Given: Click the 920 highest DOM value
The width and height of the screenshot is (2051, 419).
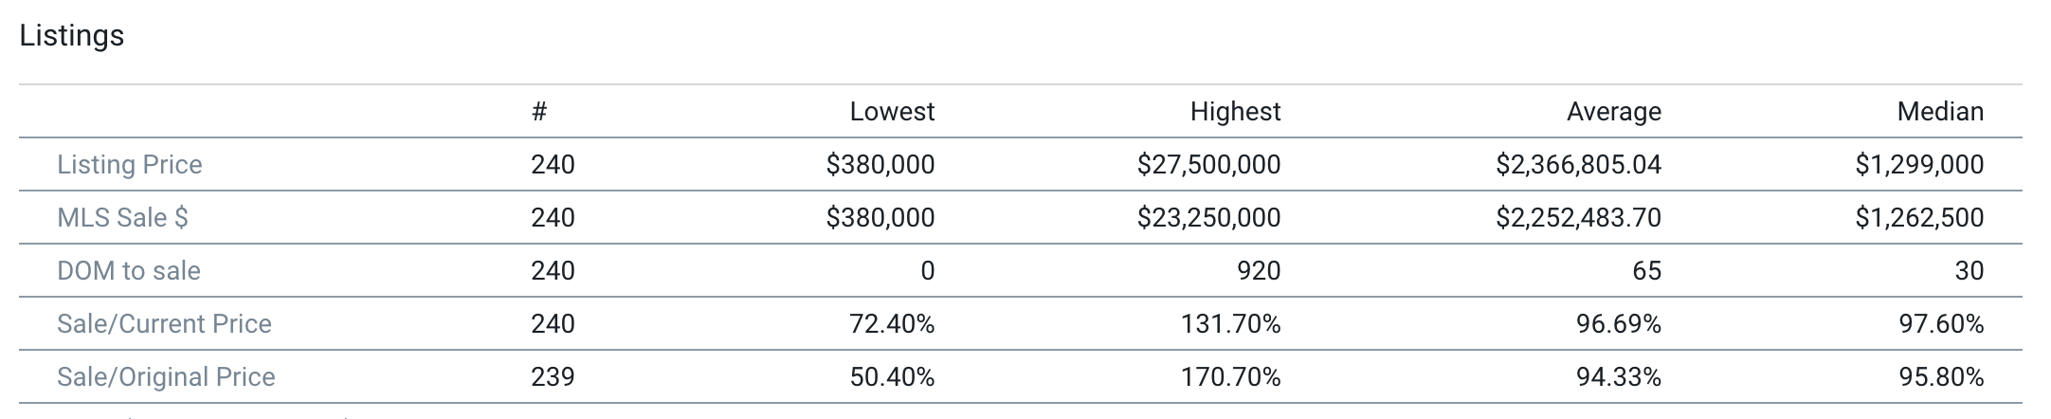Looking at the screenshot, I should click(x=1259, y=271).
